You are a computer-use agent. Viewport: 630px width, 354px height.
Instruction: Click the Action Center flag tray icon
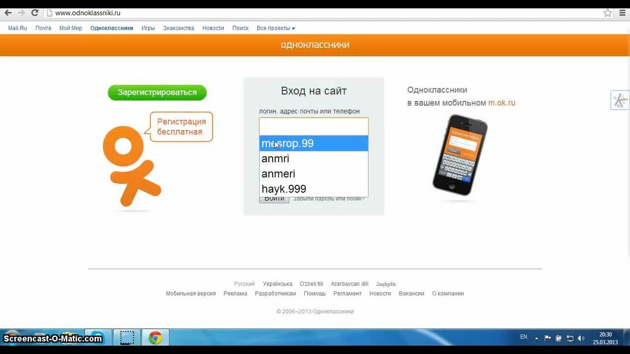coord(548,338)
